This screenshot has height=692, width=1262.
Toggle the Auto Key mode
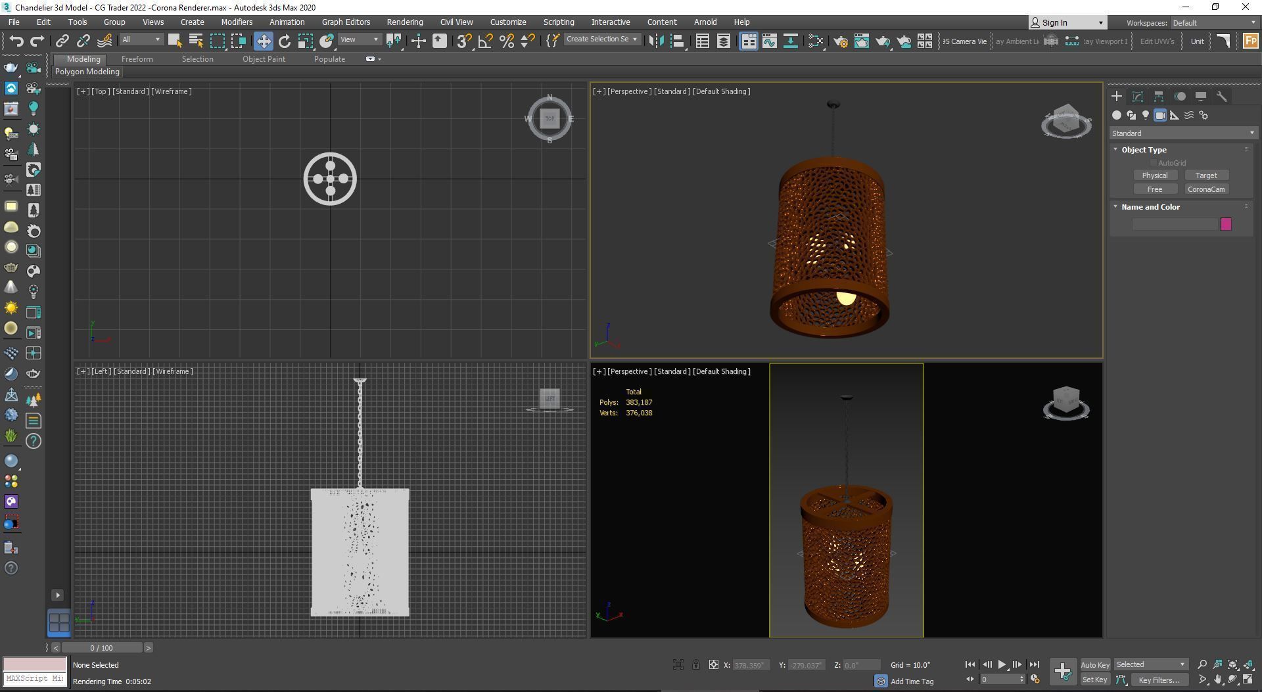1094,665
